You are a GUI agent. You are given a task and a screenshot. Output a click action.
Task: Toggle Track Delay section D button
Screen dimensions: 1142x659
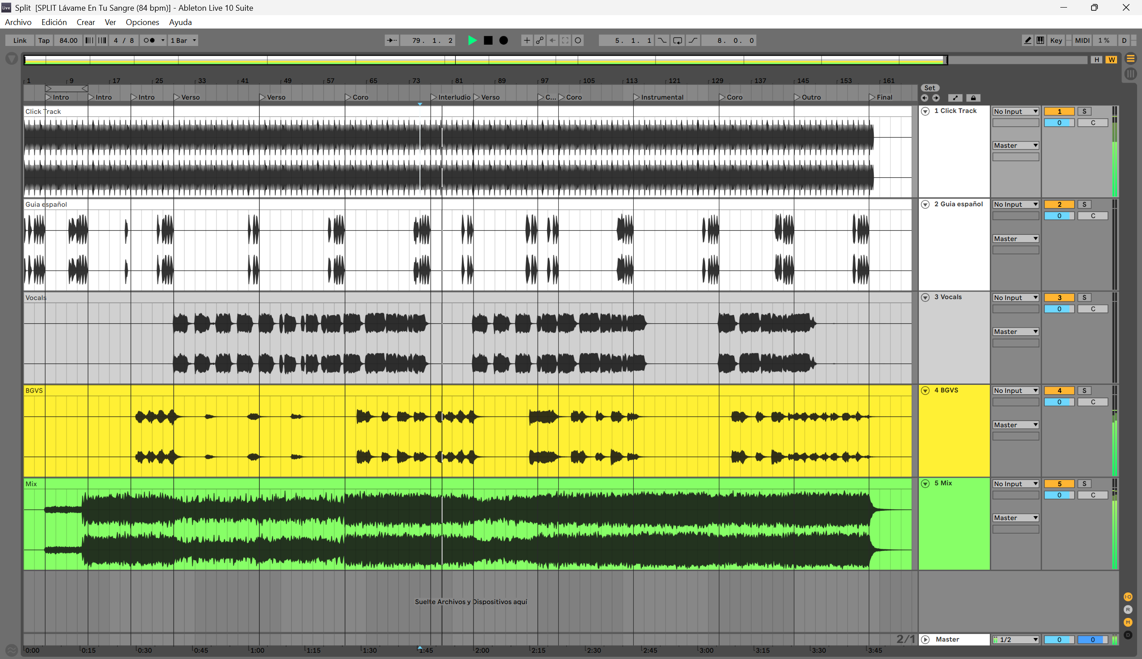tap(1128, 635)
